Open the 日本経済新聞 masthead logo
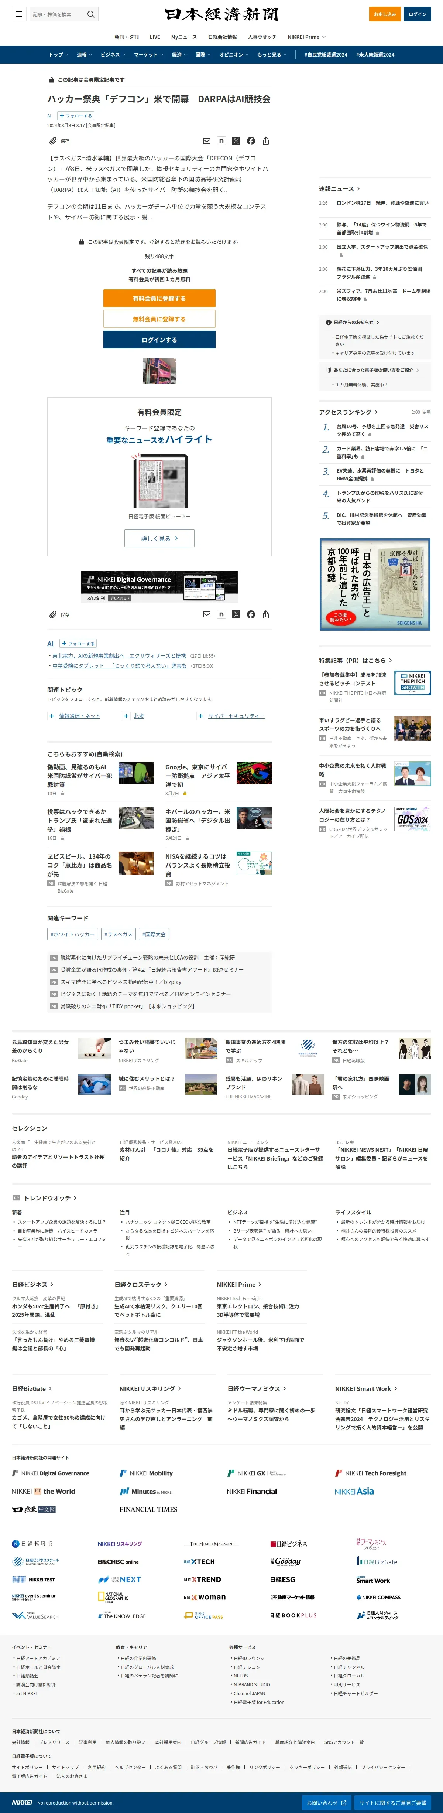443x1813 pixels. coord(221,14)
